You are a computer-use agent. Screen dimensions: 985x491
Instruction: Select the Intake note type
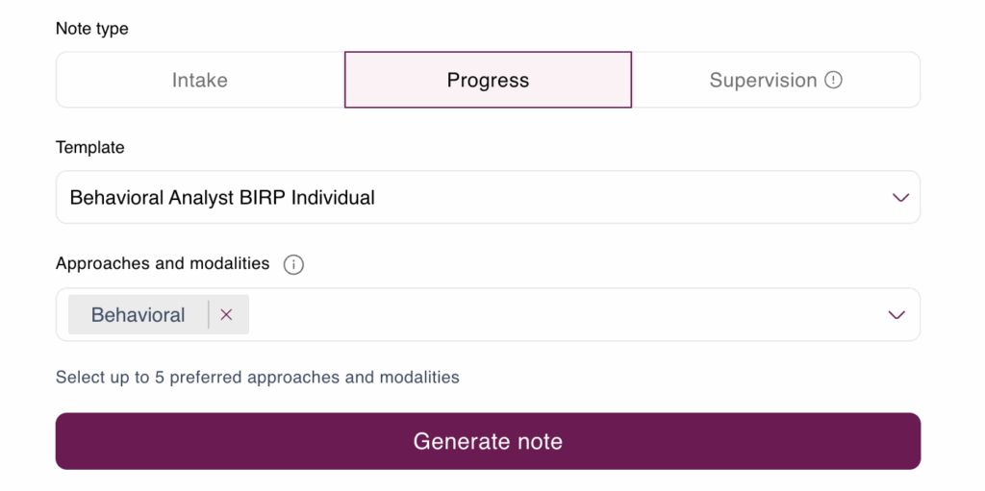(200, 80)
